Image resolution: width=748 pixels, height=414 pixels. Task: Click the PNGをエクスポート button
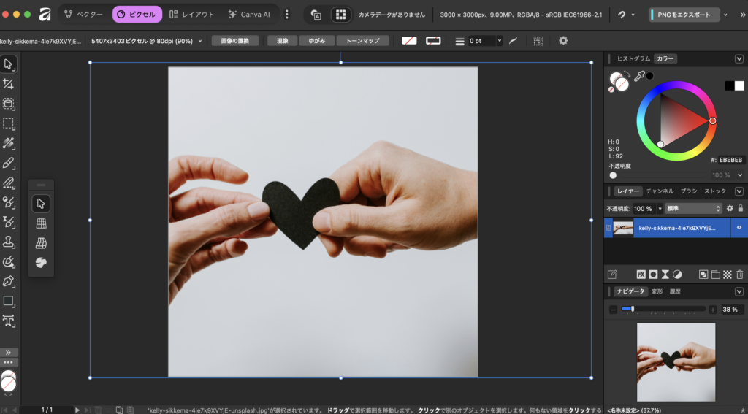[x=684, y=15]
